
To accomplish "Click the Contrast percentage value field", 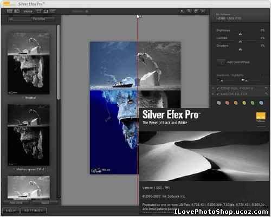I will [x=262, y=38].
